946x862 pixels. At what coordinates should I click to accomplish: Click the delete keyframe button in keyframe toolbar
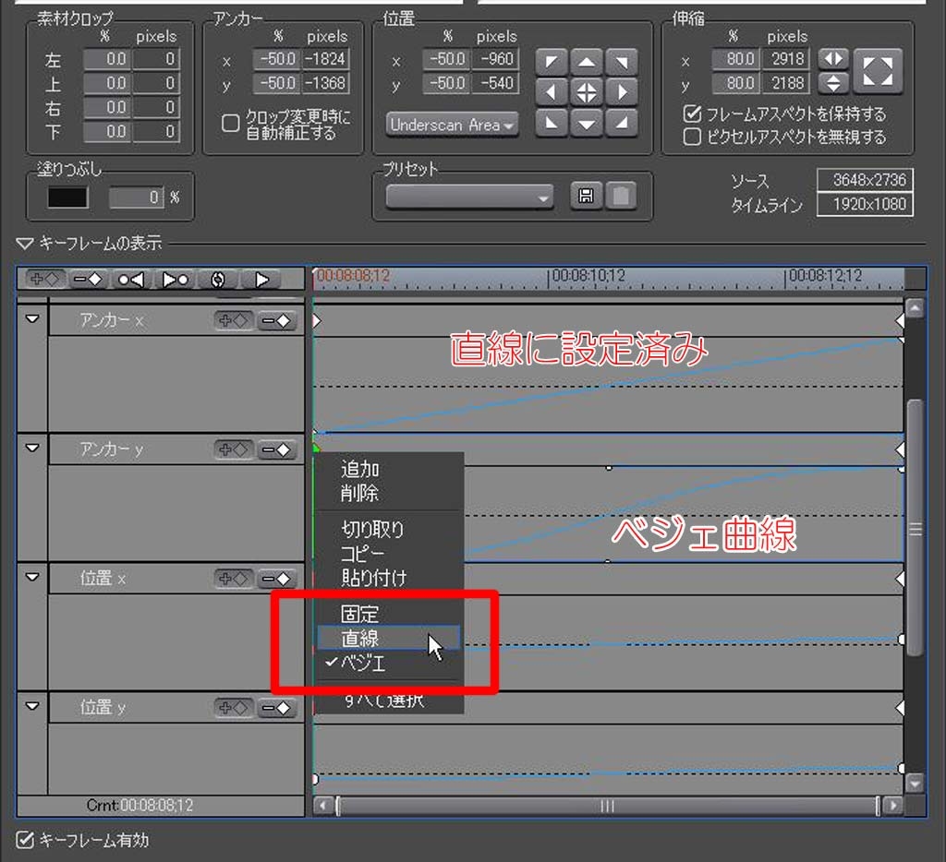(x=88, y=279)
